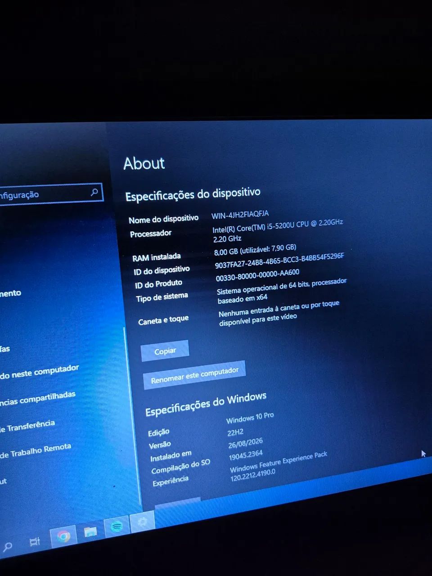Click the Windows 10 Pro edition value
Screen dimensions: 432x576
click(250, 418)
